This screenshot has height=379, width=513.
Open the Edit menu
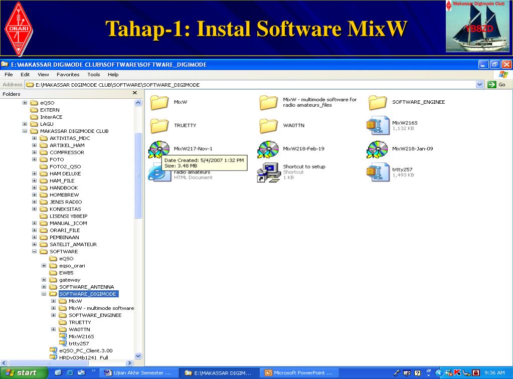click(25, 75)
